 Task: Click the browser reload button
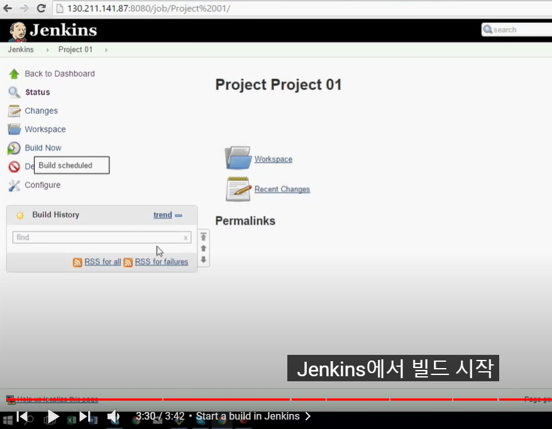[41, 8]
